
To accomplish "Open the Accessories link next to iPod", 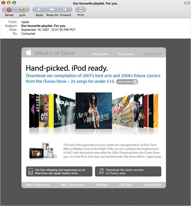I will (42, 185).
